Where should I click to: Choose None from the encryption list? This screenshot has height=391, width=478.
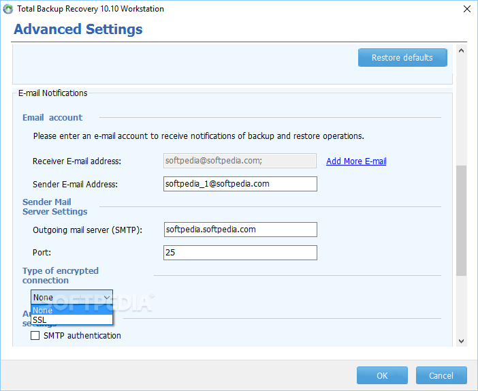coord(71,310)
